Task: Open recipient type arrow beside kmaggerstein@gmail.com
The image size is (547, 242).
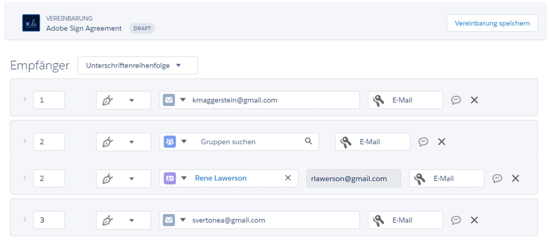Action: [183, 100]
